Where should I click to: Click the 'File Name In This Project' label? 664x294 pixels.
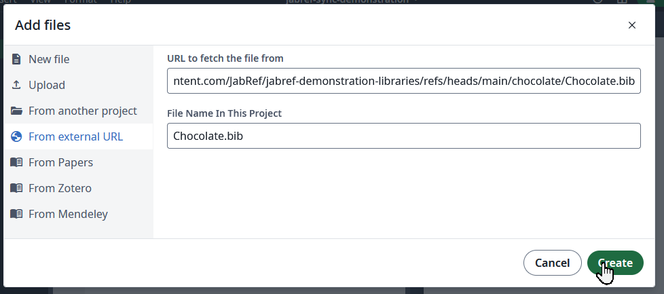pos(224,113)
